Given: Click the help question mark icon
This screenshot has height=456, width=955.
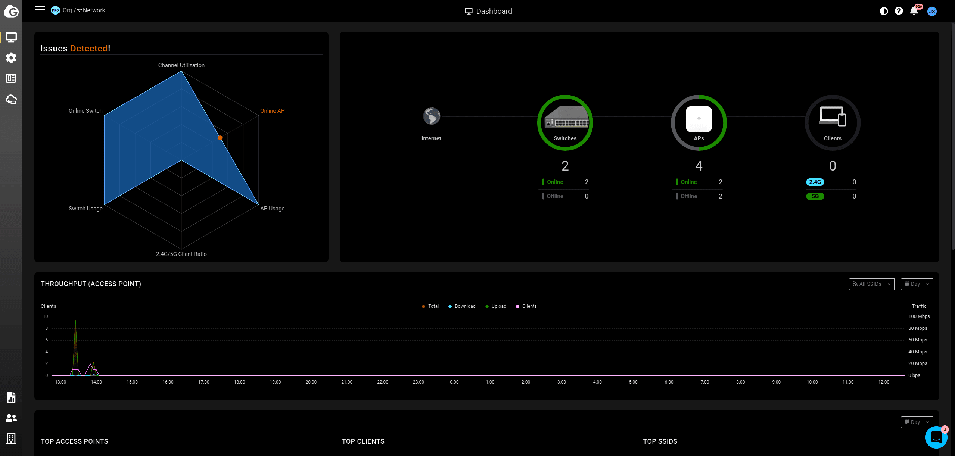Looking at the screenshot, I should tap(899, 11).
